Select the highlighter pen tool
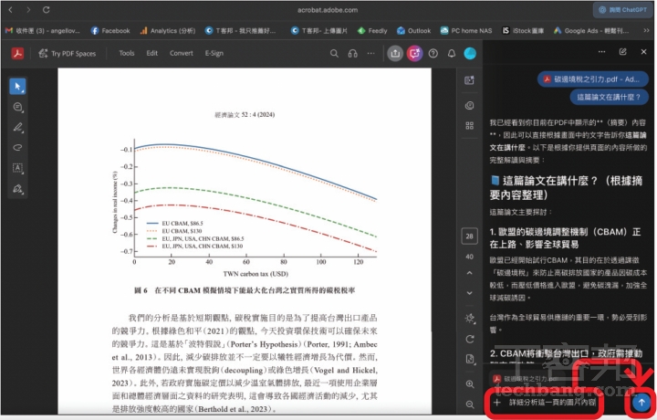657x420 pixels. 17,127
